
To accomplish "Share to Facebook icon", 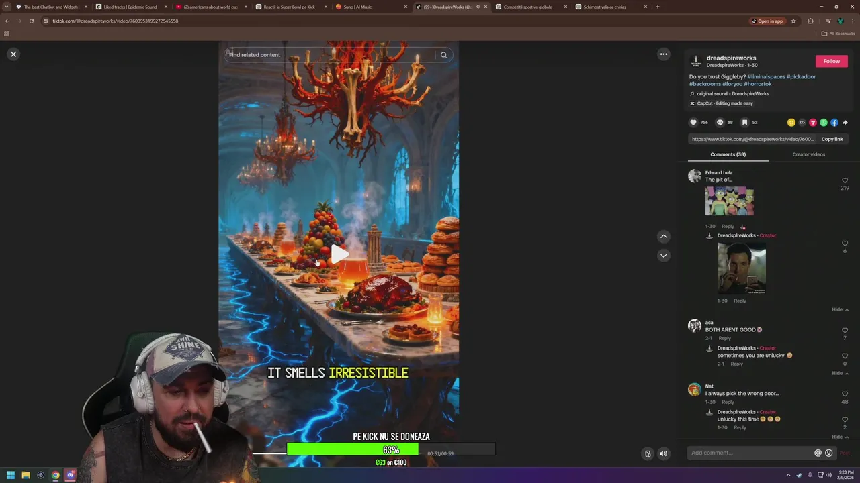I will (x=834, y=123).
